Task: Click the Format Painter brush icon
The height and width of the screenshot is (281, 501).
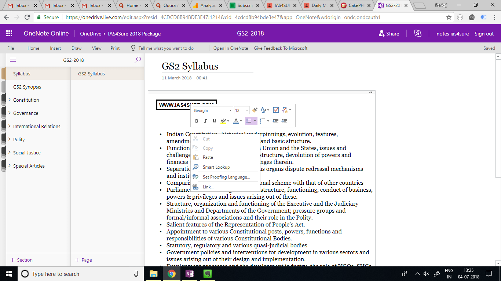Action: click(x=255, y=110)
